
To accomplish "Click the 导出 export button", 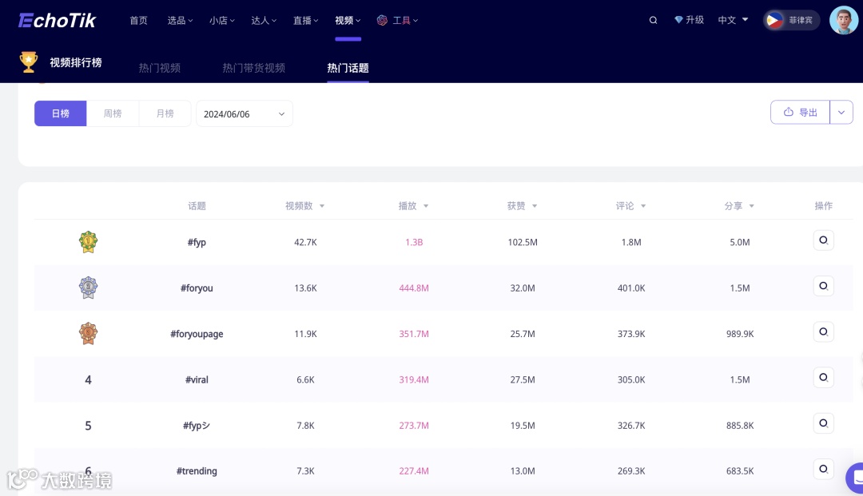I will (800, 112).
